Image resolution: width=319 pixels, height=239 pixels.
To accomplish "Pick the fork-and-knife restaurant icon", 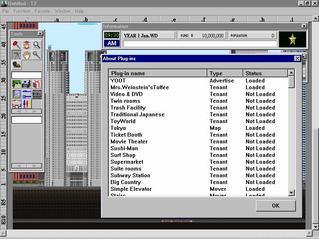I will [x=26, y=94].
